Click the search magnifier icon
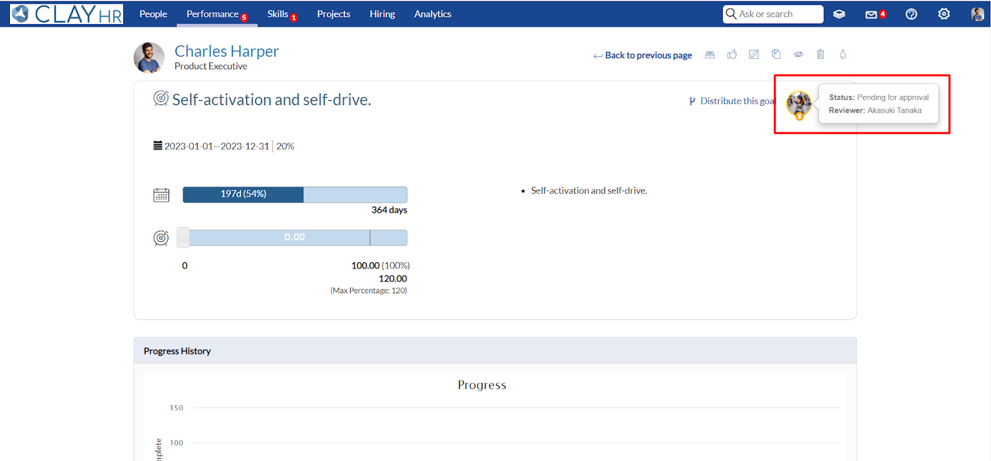Screen dimensions: 991x461 (x=731, y=14)
